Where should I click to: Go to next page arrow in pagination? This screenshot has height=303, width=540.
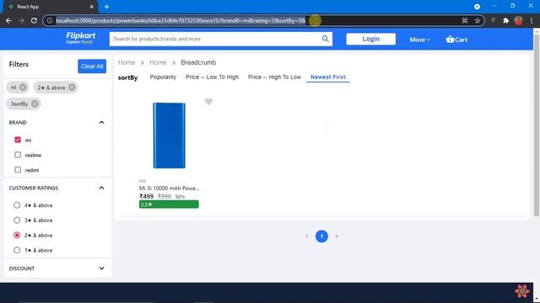(337, 237)
